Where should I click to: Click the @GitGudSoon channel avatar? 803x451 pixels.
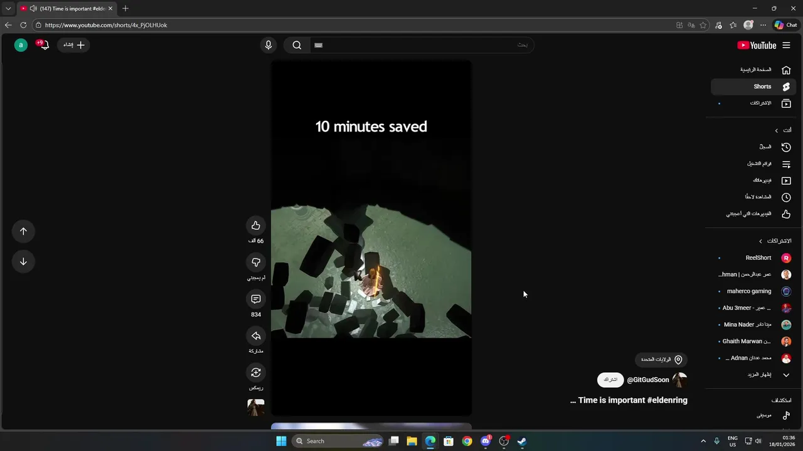(x=679, y=380)
